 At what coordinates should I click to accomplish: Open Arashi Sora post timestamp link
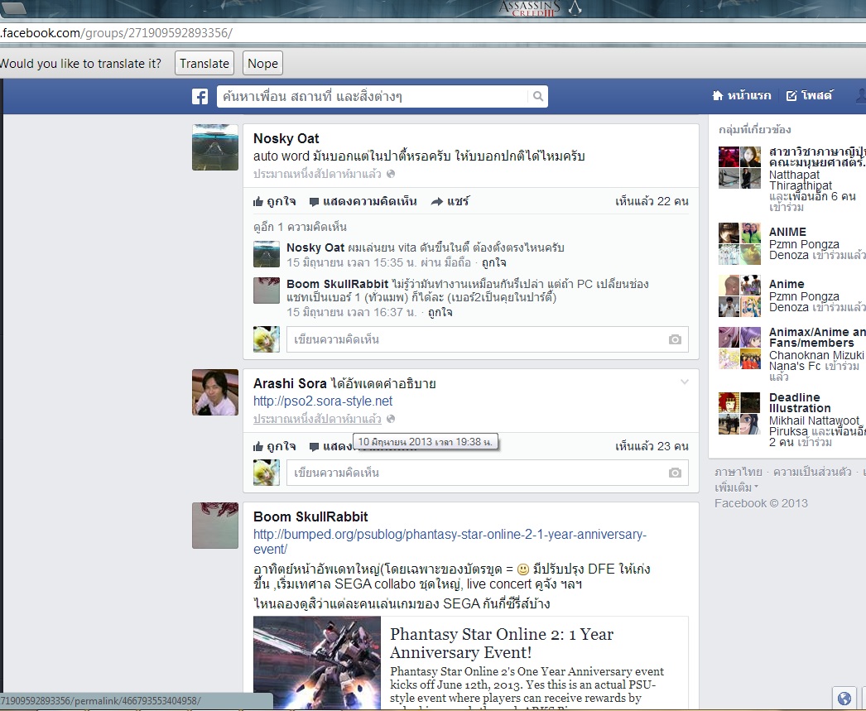[317, 419]
